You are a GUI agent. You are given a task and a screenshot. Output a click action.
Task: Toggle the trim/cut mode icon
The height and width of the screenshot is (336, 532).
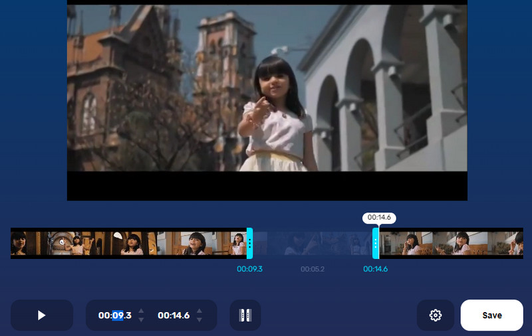pos(245,315)
